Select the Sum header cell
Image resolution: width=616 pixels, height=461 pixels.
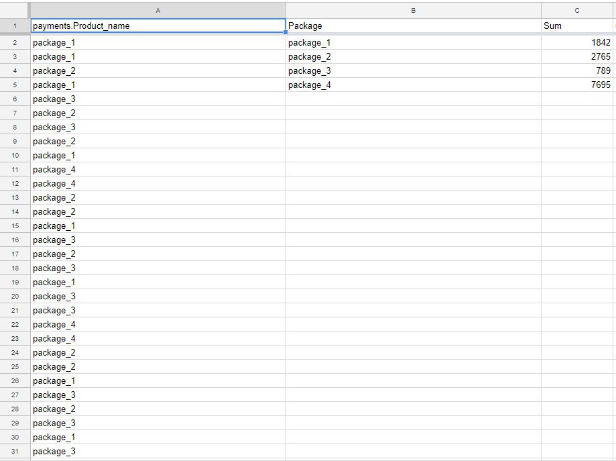tap(576, 26)
